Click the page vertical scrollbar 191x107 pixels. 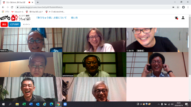click(x=190, y=46)
